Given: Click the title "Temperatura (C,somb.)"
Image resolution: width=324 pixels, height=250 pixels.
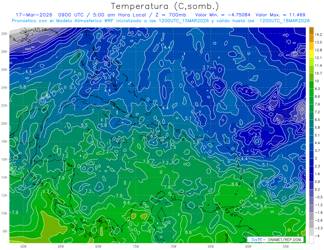Looking at the screenshot, I should [165, 6].
